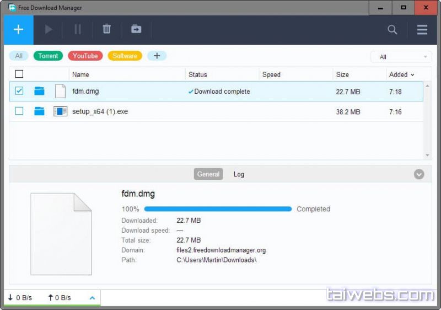
Task: Filter downloads by YouTube tag
Action: (x=85, y=56)
